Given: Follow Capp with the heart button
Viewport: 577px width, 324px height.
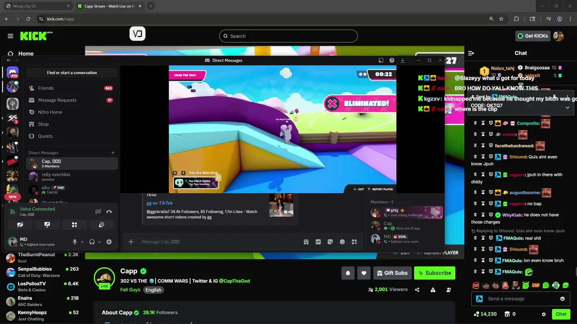Looking at the screenshot, I should [364, 273].
